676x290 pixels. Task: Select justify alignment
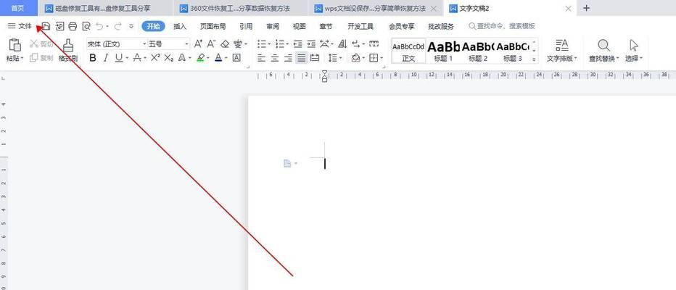(x=302, y=58)
